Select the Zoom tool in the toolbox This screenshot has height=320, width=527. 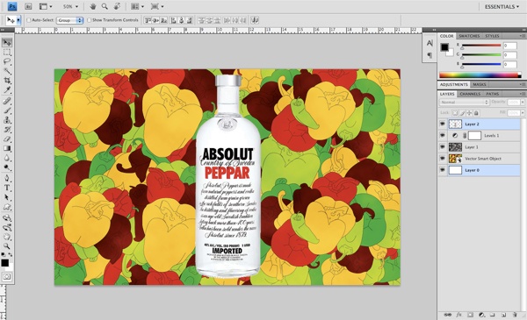7,246
